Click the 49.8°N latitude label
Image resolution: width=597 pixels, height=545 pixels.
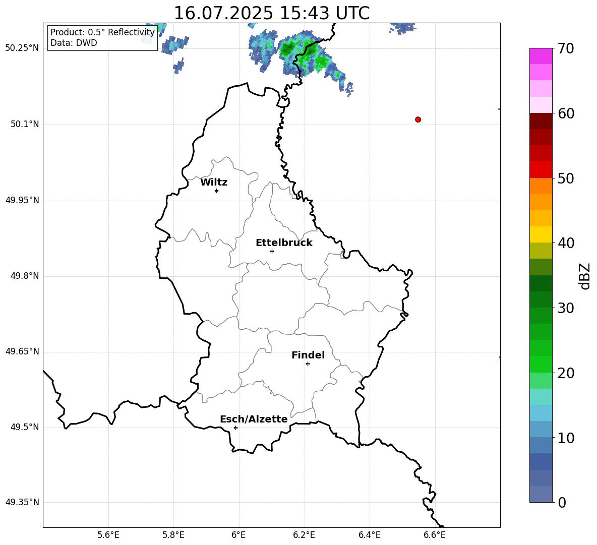coord(25,276)
